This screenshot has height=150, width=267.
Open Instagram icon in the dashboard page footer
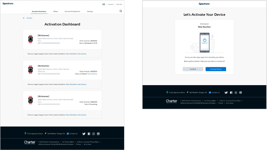click(x=94, y=134)
